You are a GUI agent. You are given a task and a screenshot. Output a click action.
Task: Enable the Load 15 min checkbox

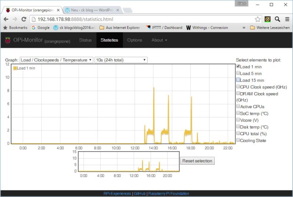click(238, 80)
